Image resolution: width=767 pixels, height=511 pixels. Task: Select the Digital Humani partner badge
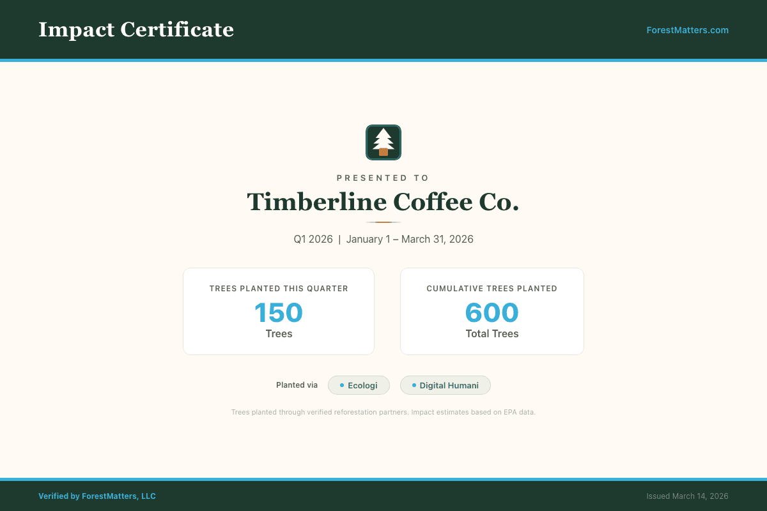(x=445, y=385)
